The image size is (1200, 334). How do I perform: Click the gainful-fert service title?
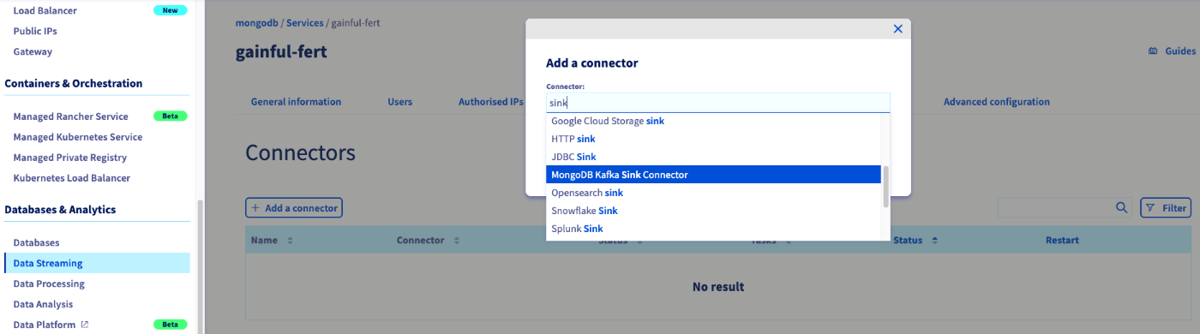(x=281, y=52)
